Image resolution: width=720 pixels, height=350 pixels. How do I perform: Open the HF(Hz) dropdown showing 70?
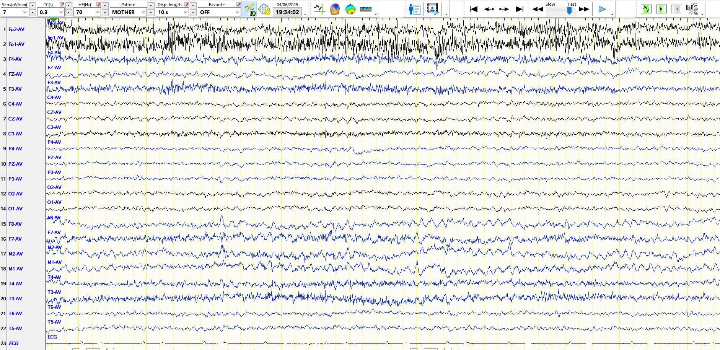click(x=87, y=12)
